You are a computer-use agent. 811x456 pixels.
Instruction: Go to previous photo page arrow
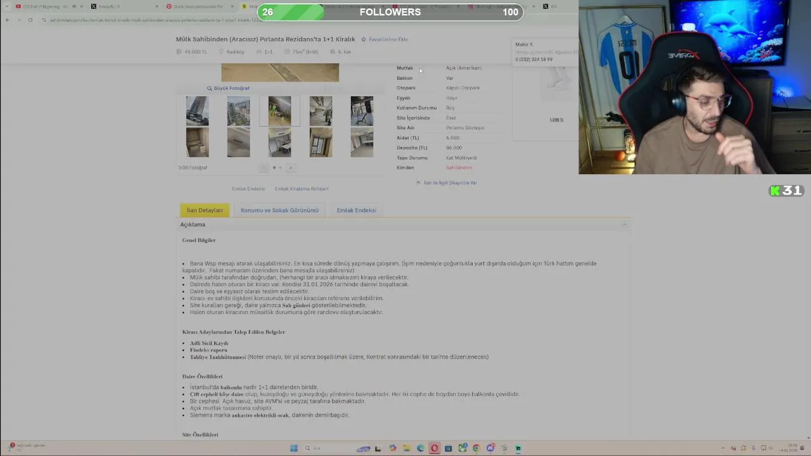click(x=264, y=168)
